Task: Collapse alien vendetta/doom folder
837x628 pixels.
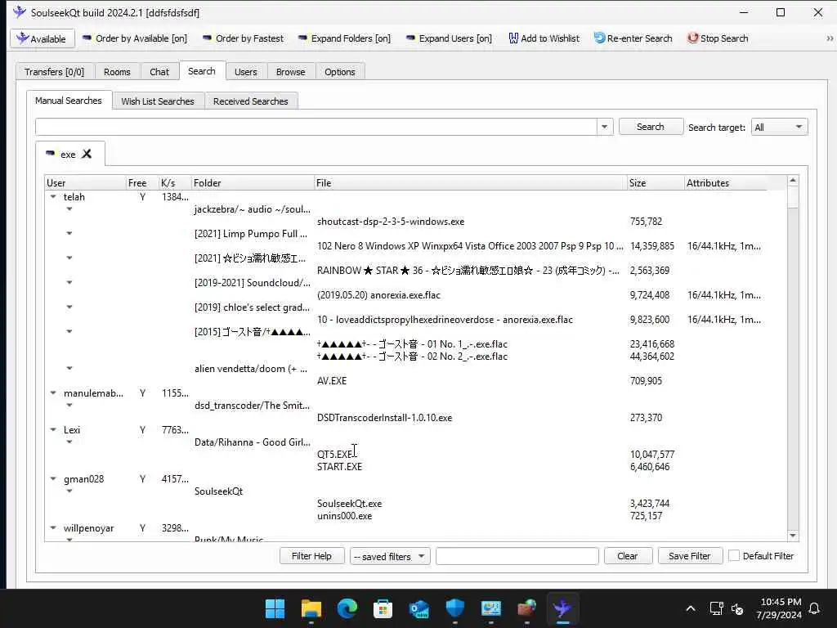Action: 69,368
